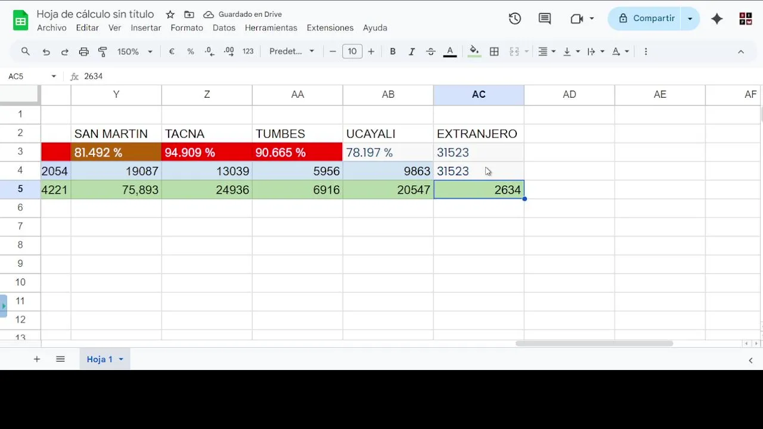Select column header AB
The image size is (763, 429).
(388, 94)
